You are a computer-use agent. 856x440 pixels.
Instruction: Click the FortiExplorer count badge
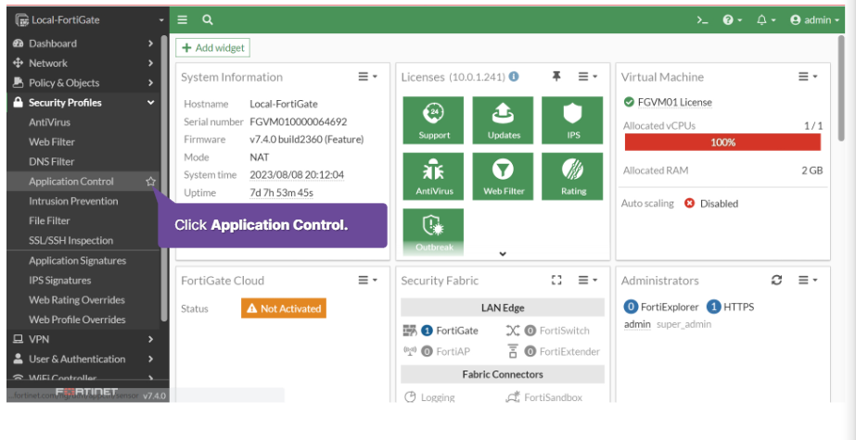[631, 307]
